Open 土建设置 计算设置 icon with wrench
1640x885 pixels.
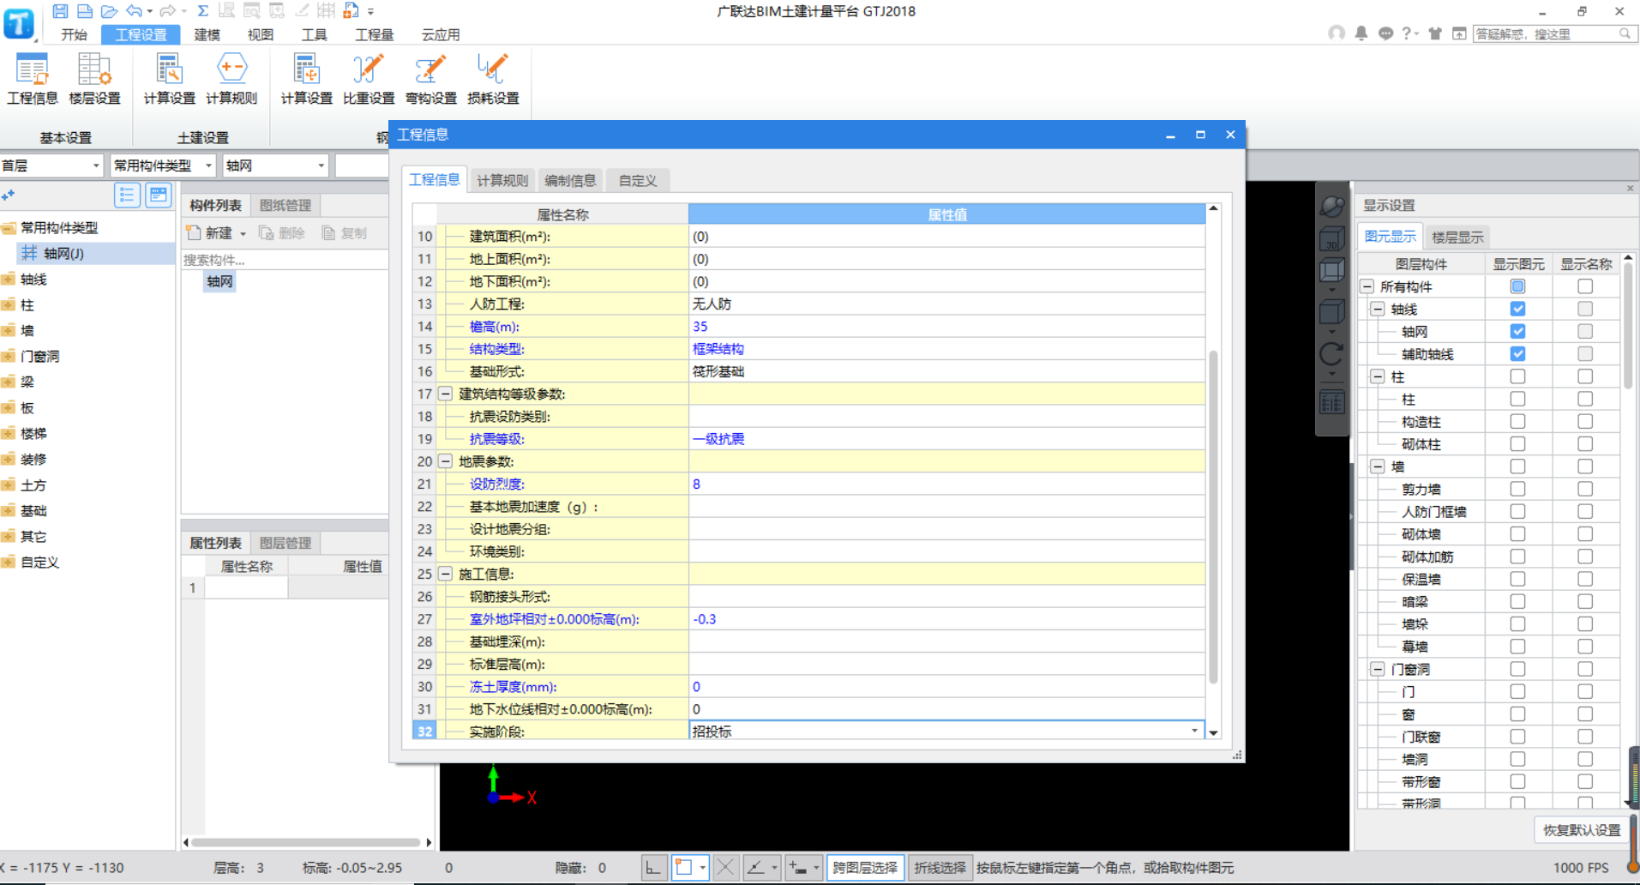[169, 79]
